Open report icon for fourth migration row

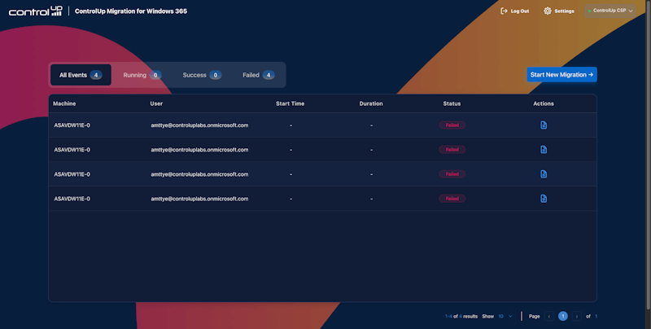click(x=544, y=199)
